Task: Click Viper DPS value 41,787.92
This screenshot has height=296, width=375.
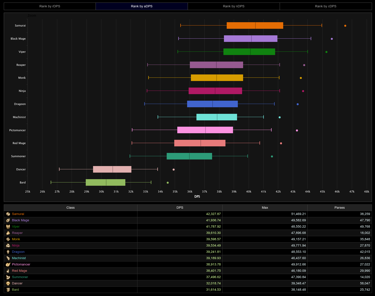Action: coord(213,227)
